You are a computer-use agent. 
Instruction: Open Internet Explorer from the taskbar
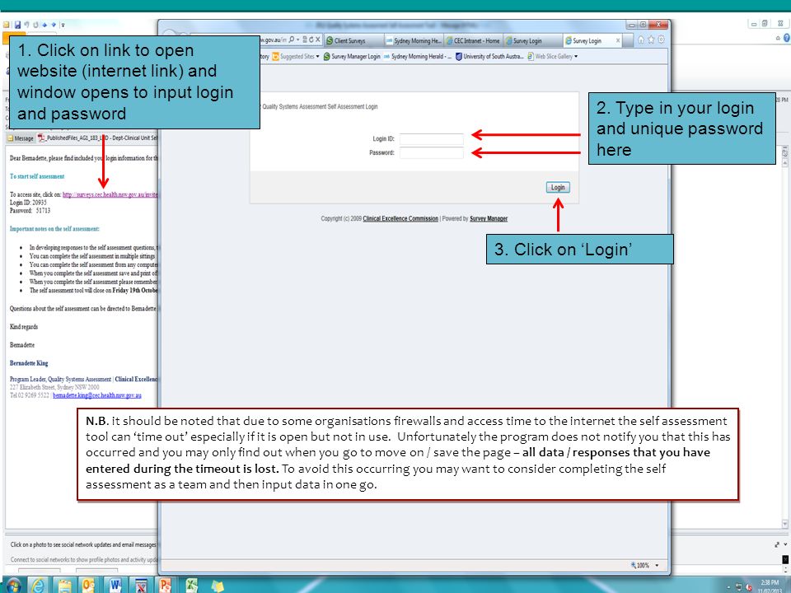pos(38,586)
